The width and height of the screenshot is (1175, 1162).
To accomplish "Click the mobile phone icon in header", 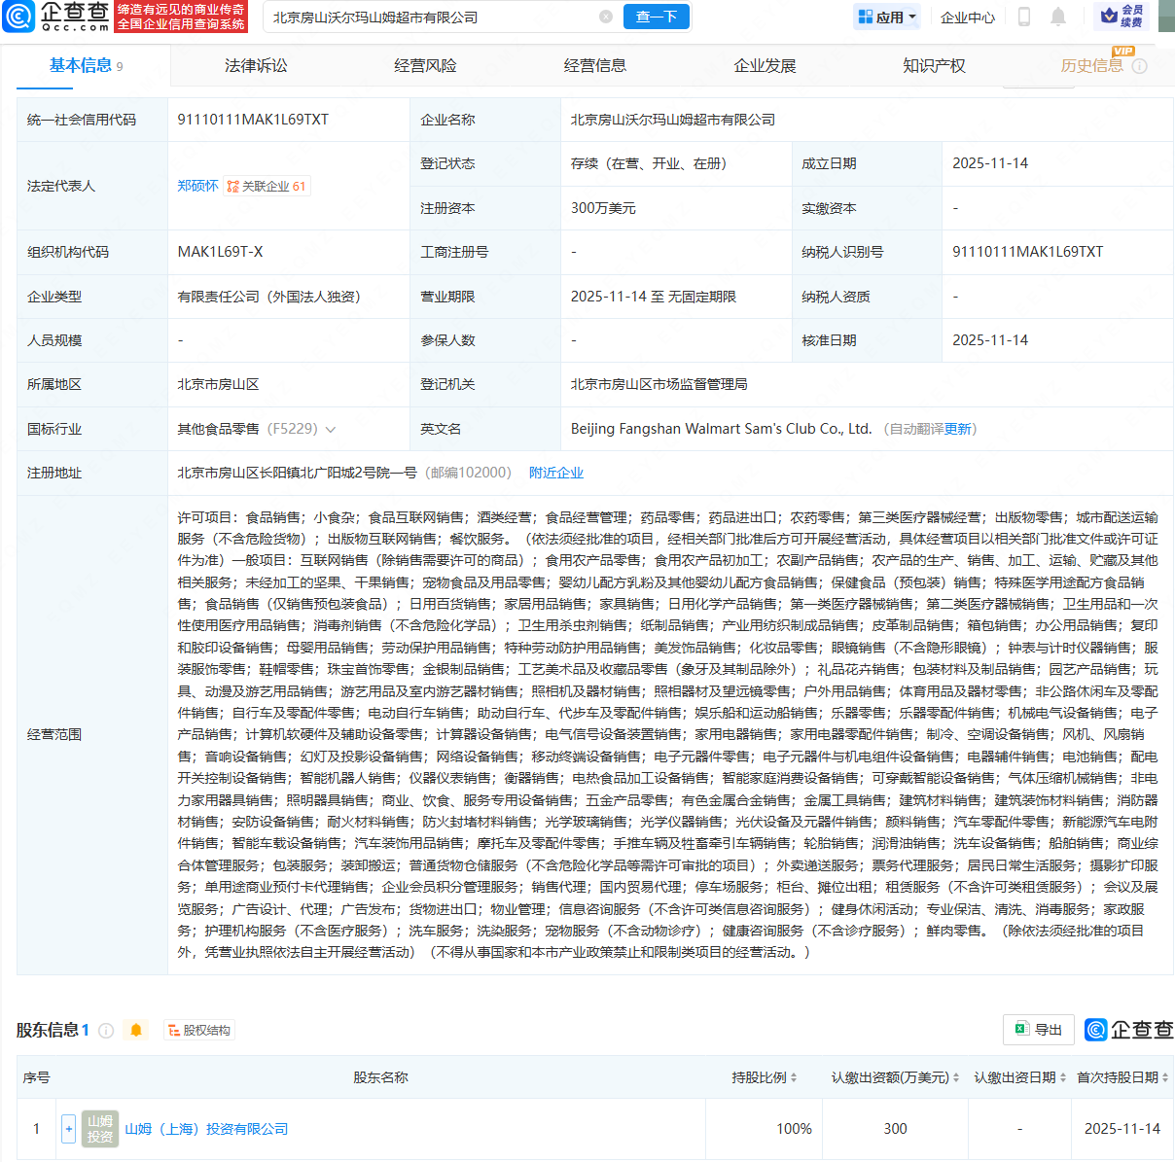I will tap(1024, 17).
